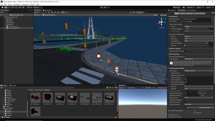Switch to the Navigation tab

point(192,10)
